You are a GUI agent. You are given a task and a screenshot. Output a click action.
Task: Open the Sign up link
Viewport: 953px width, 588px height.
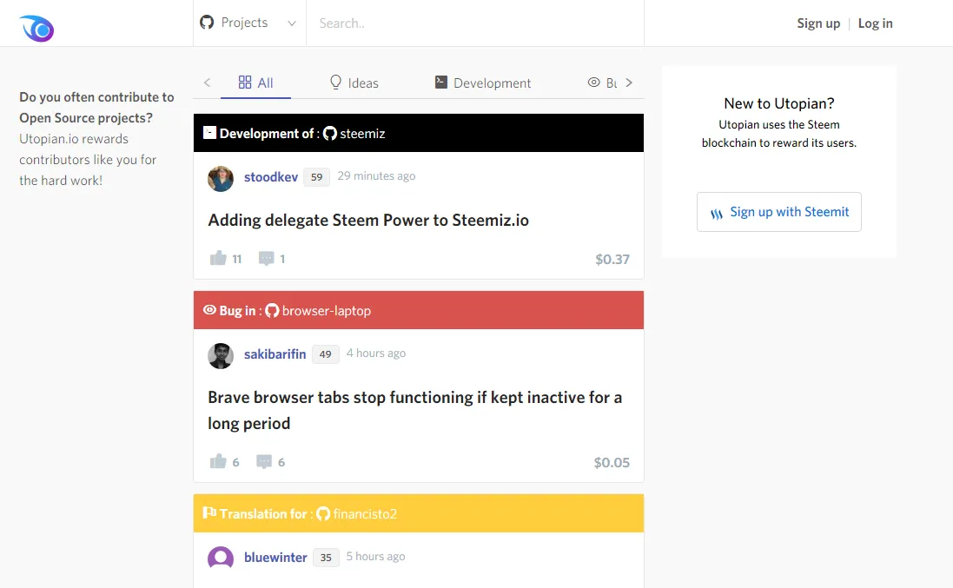click(818, 23)
